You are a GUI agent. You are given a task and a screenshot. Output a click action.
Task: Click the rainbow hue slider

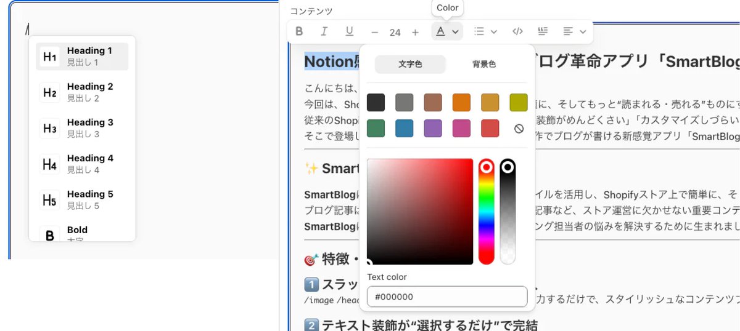pyautogui.click(x=487, y=212)
